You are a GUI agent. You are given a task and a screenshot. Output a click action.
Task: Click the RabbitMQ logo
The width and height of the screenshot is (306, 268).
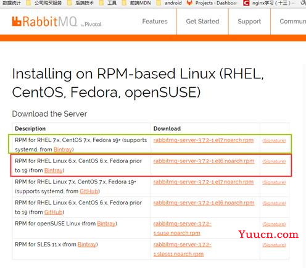[44, 22]
